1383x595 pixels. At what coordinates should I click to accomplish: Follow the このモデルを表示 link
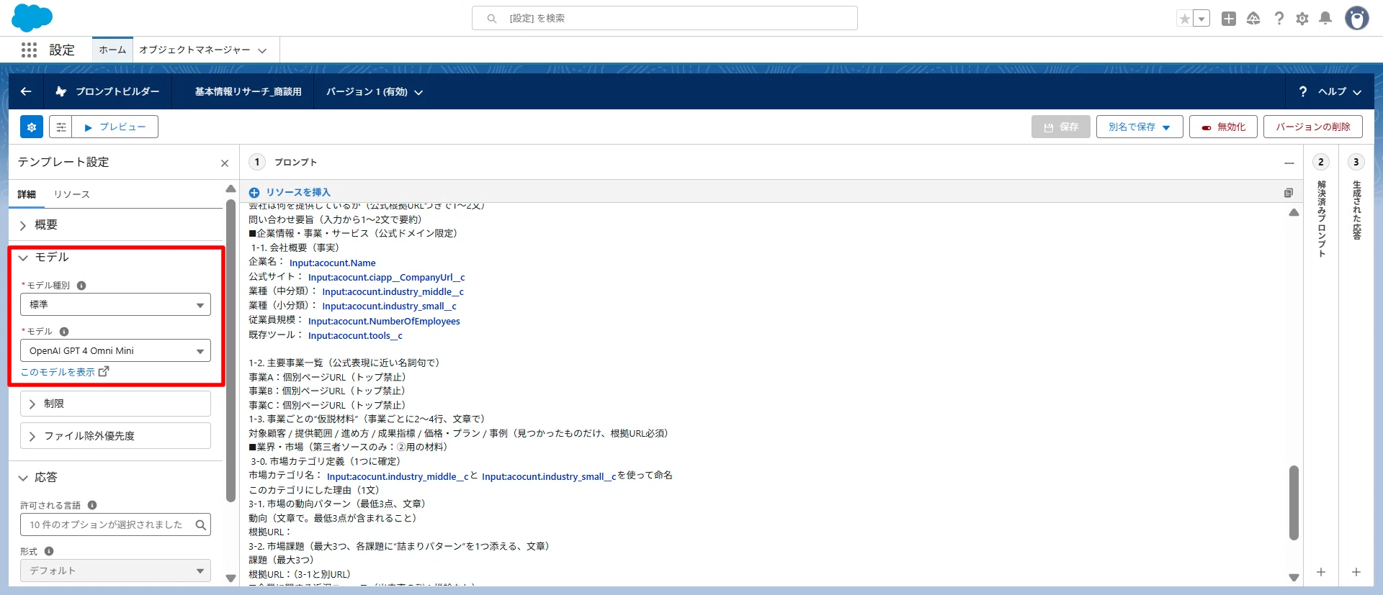click(64, 372)
